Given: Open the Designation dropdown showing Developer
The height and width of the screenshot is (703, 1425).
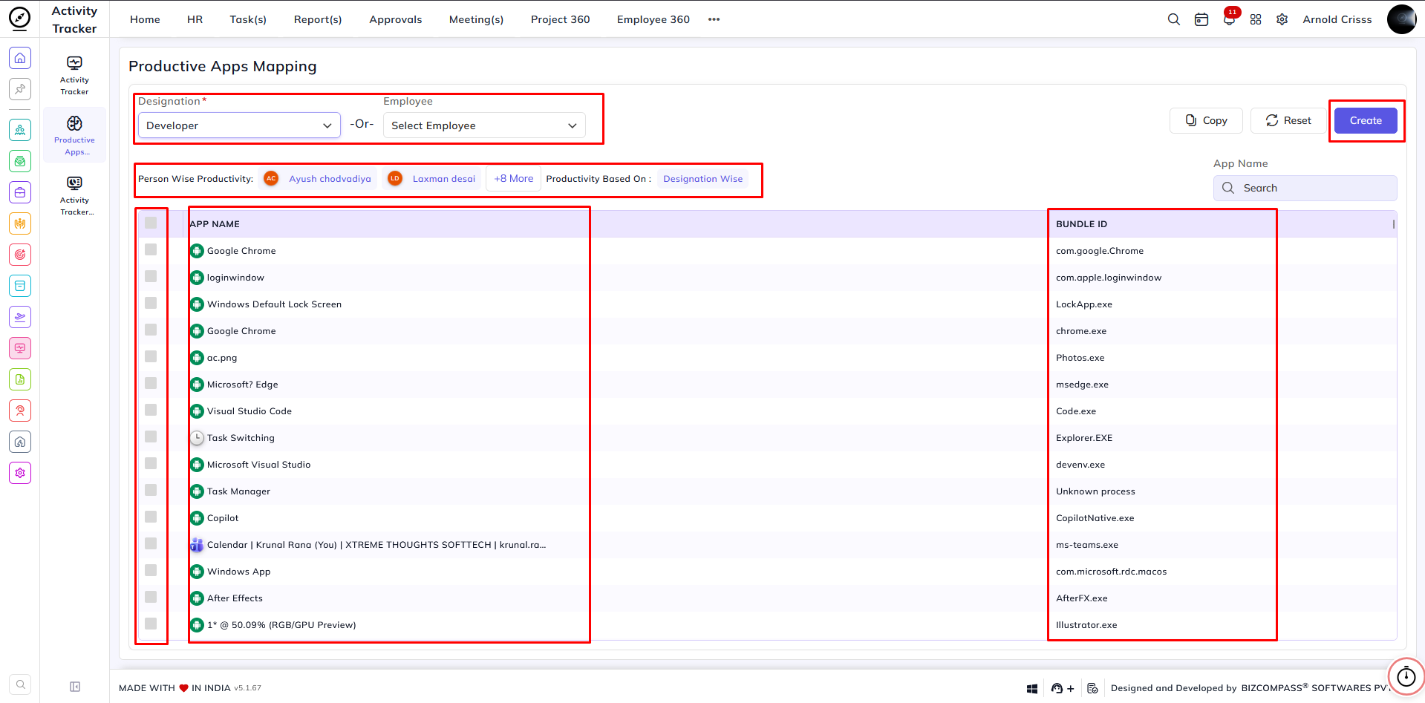Looking at the screenshot, I should click(x=239, y=125).
